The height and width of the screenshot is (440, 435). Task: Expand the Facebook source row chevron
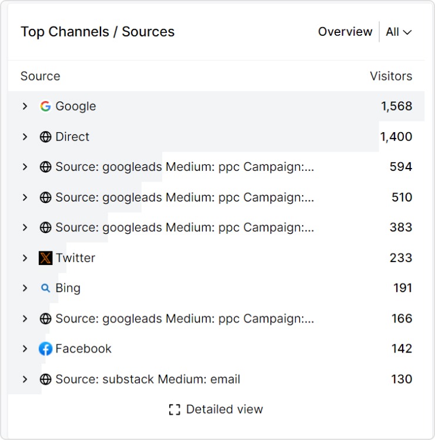click(x=25, y=349)
